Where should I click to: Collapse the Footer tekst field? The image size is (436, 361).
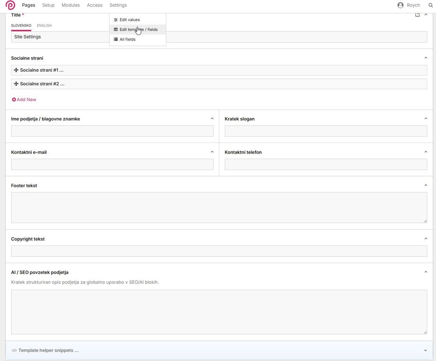(425, 185)
